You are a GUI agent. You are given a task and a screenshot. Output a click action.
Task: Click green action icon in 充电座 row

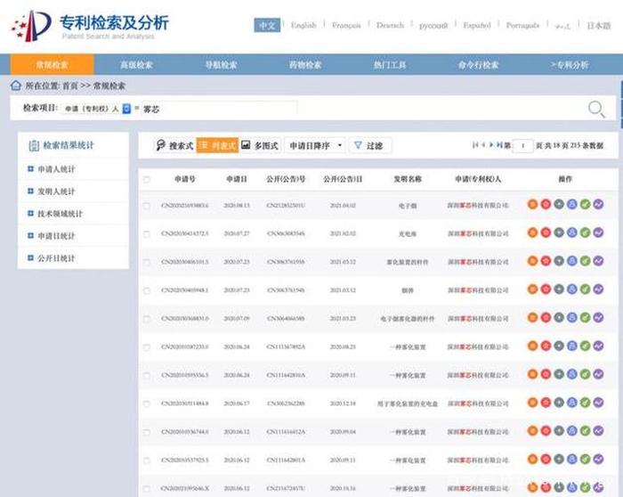585,232
